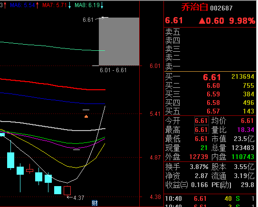Screen dimensions: 258x207
Task: Click the cyan down arrow after MA7
Action: click(x=69, y=5)
